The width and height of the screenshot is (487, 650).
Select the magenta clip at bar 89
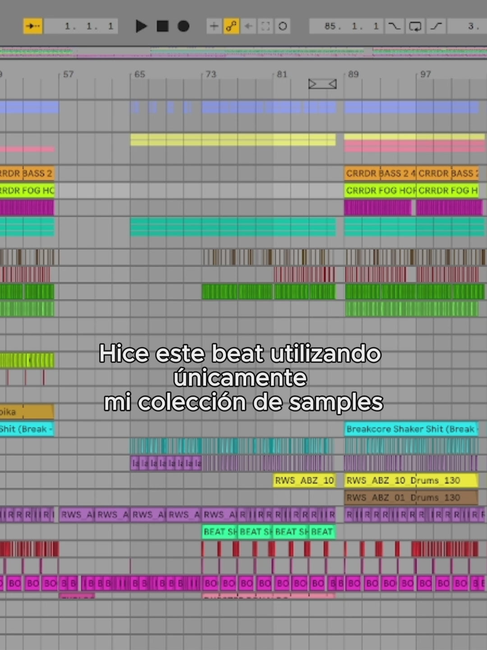click(x=378, y=208)
